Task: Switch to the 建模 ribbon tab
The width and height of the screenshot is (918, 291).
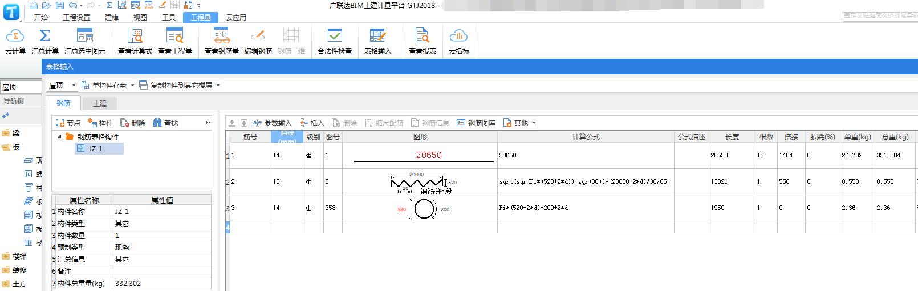Action: pos(112,17)
